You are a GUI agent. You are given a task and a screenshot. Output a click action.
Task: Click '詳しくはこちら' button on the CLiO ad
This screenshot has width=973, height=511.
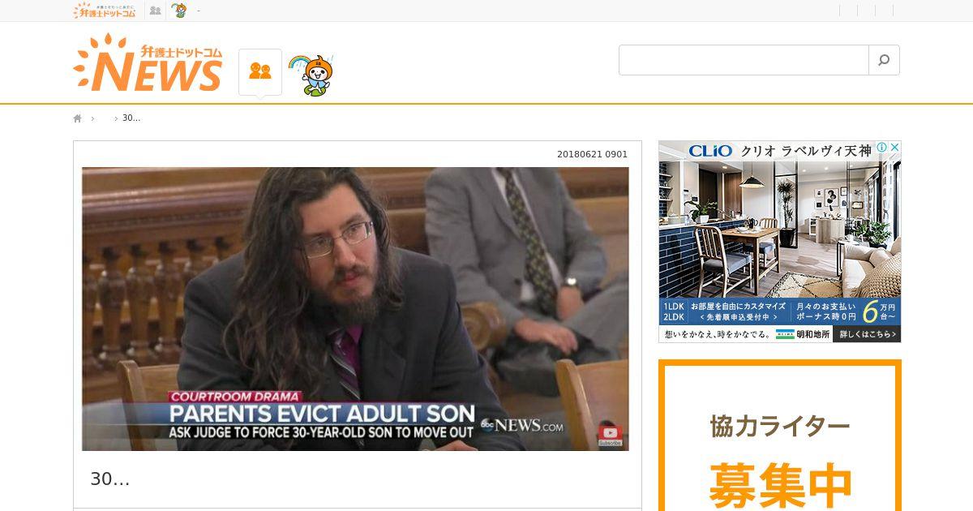(868, 334)
